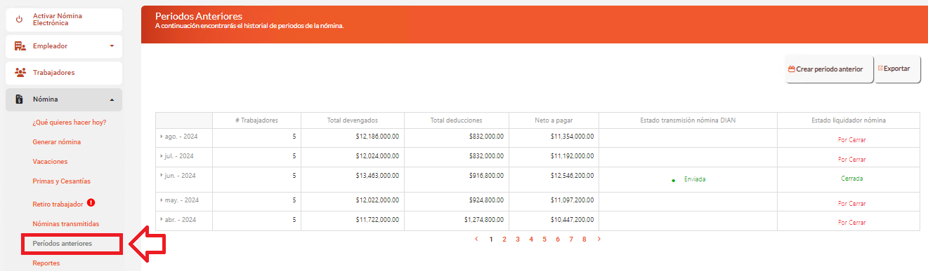Click the people icon next to Trabajadores
The image size is (928, 271).
tap(20, 72)
